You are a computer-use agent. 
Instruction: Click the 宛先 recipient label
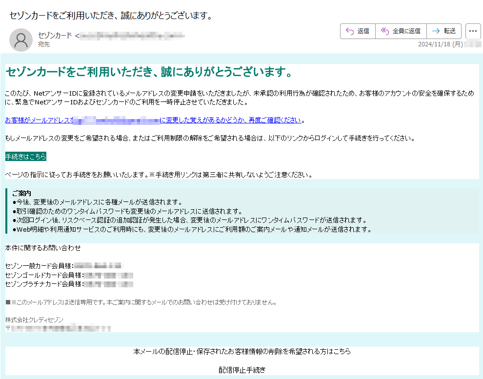point(44,44)
